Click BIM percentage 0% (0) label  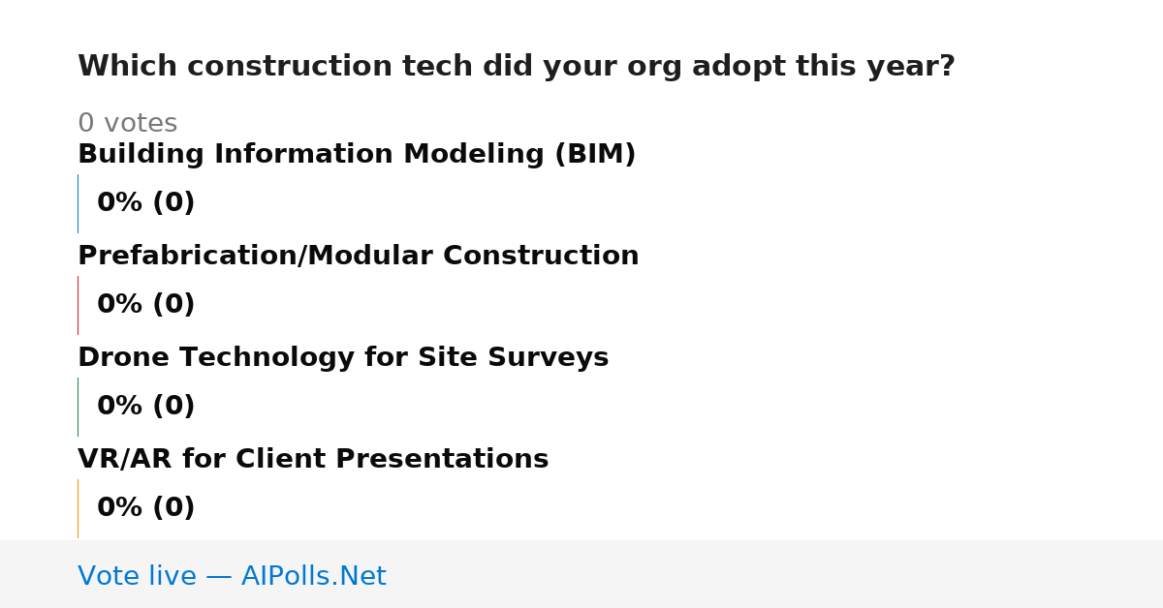pyautogui.click(x=146, y=203)
